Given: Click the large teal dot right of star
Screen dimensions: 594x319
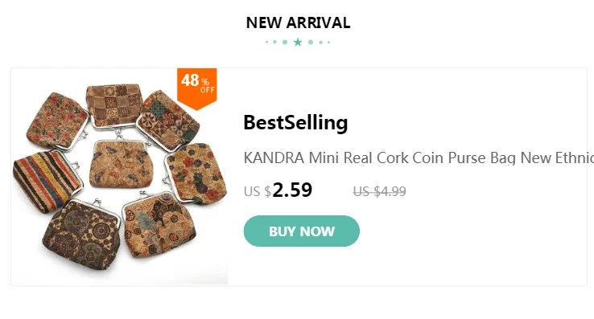Looking at the screenshot, I should (x=311, y=42).
